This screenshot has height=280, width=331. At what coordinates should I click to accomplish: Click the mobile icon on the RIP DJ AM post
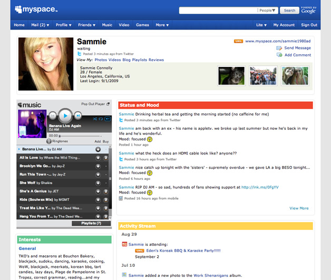point(121,198)
